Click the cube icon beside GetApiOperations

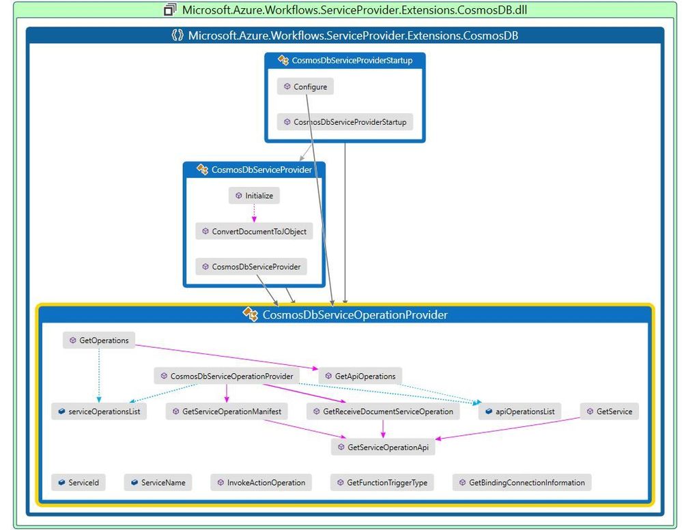(x=328, y=376)
